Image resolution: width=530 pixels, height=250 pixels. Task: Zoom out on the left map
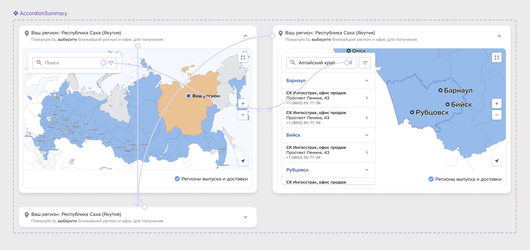coord(243,115)
